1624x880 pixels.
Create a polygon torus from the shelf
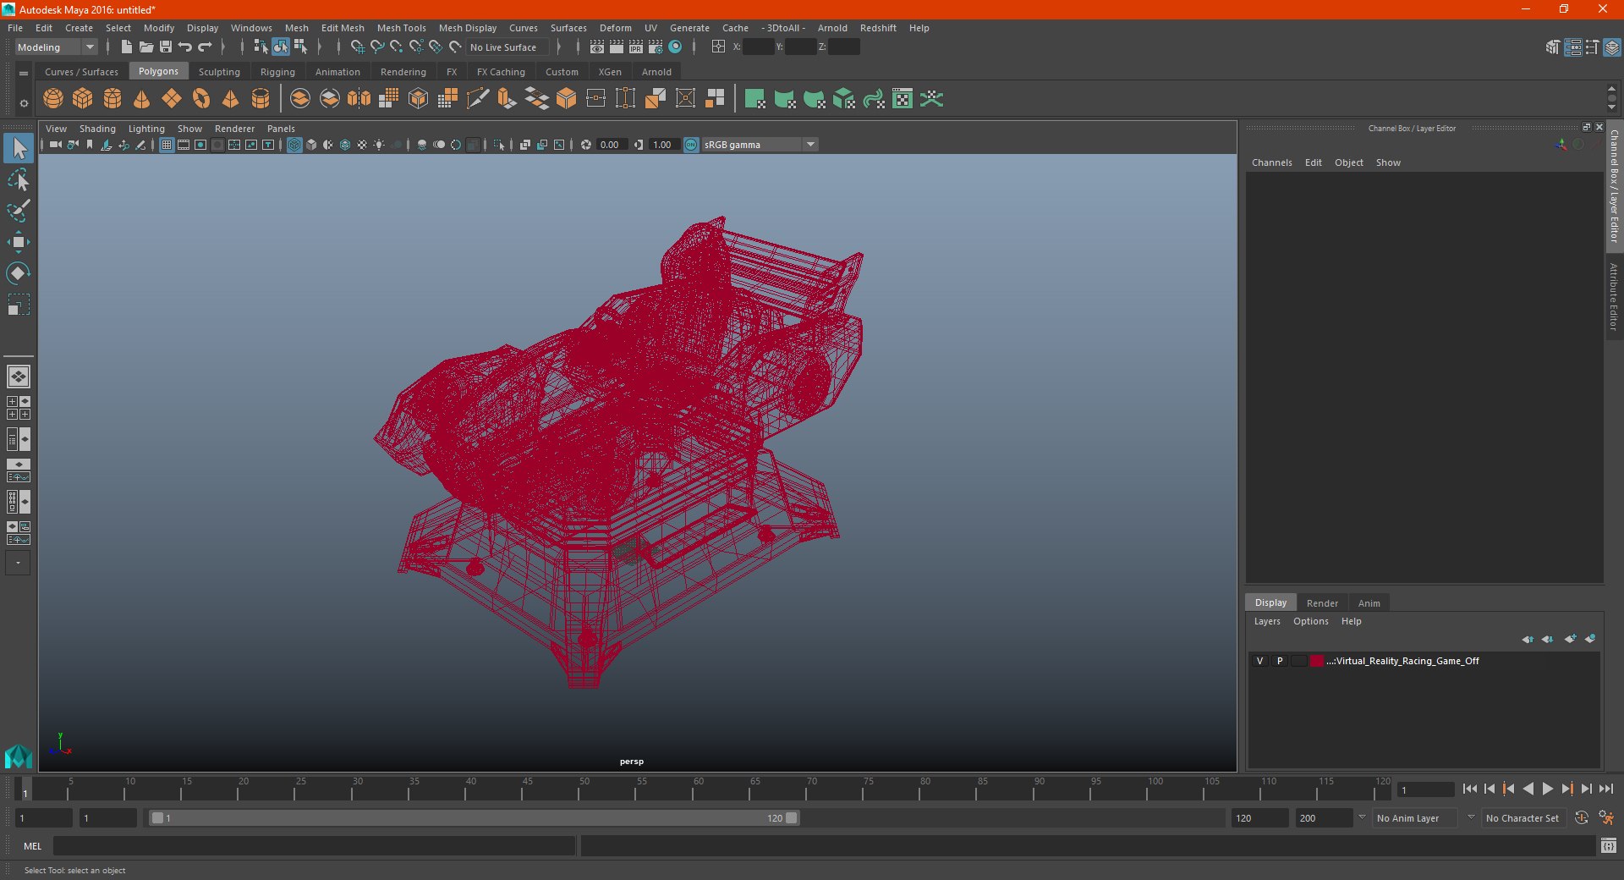click(x=201, y=99)
